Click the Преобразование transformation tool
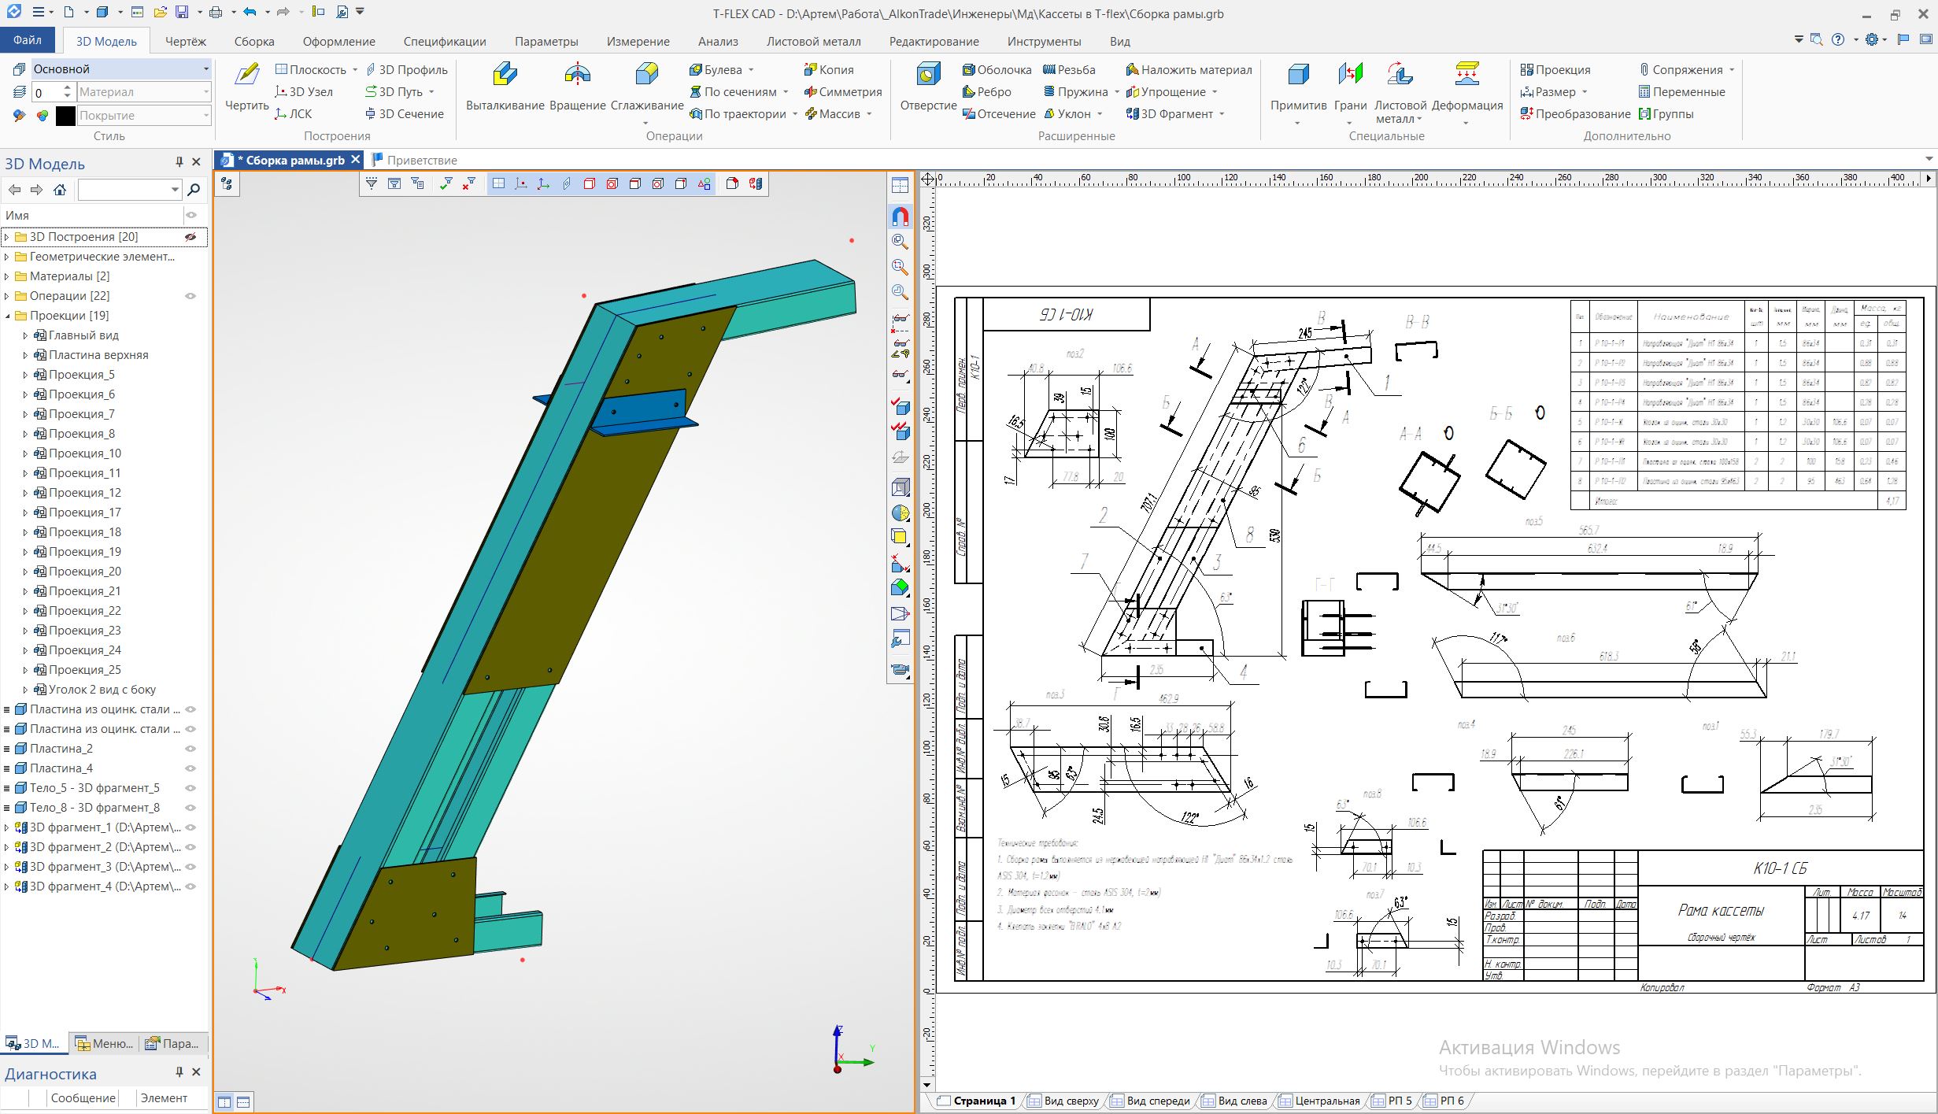The height and width of the screenshot is (1114, 1938). (1575, 114)
